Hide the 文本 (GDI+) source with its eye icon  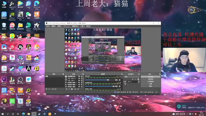[79, 80]
